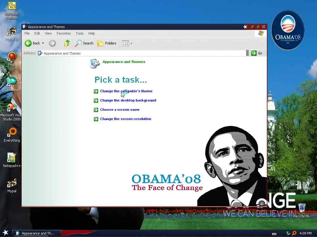Click arrow icon beside computer's theme task

click(96, 91)
